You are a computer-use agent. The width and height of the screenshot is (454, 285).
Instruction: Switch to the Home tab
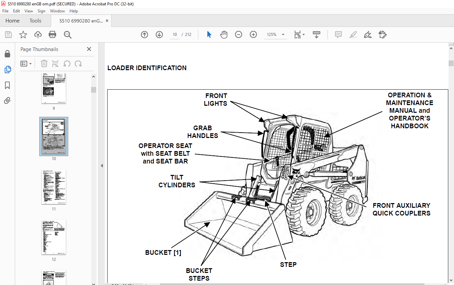[12, 21]
